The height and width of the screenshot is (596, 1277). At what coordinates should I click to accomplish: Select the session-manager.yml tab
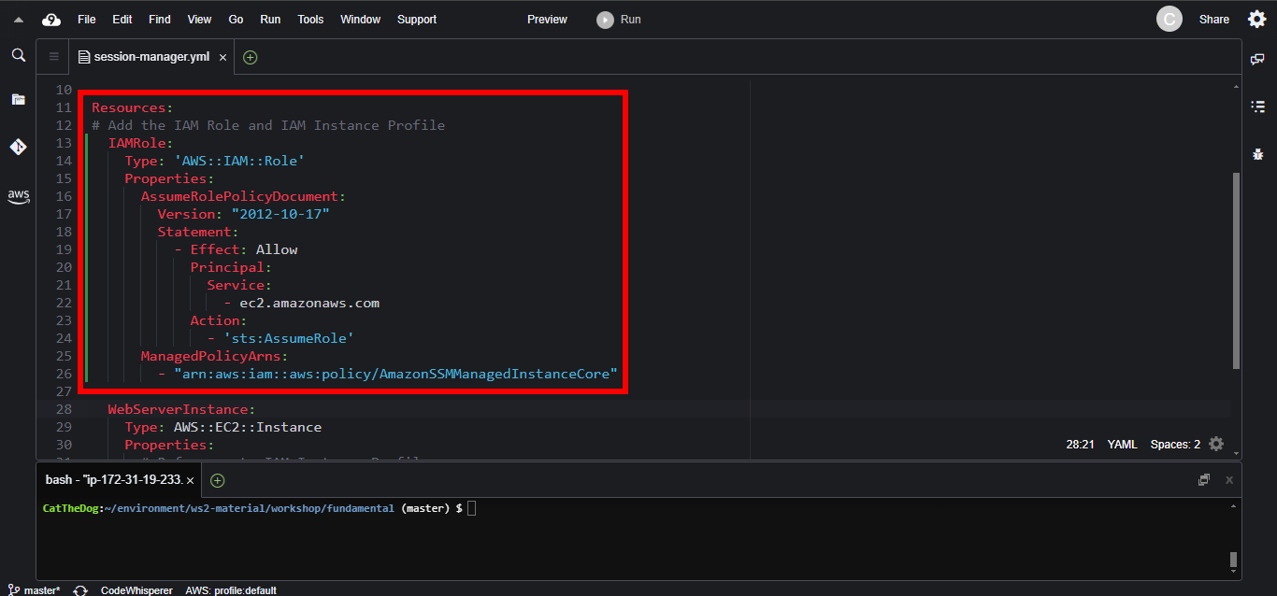pyautogui.click(x=151, y=57)
